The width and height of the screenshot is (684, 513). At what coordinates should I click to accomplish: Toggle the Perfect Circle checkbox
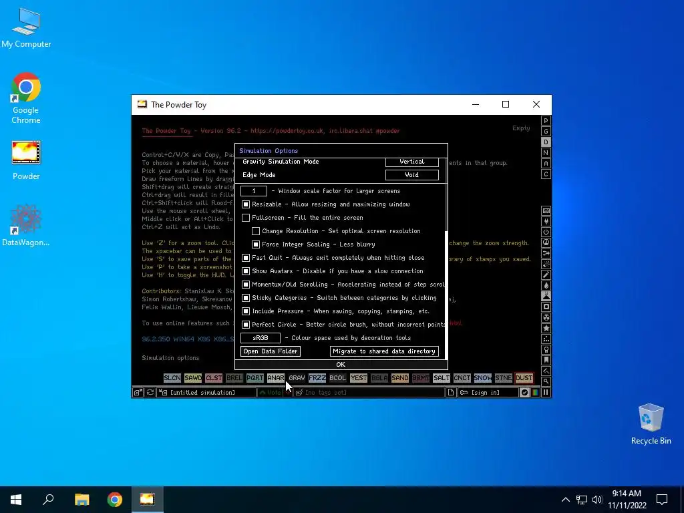tap(246, 325)
